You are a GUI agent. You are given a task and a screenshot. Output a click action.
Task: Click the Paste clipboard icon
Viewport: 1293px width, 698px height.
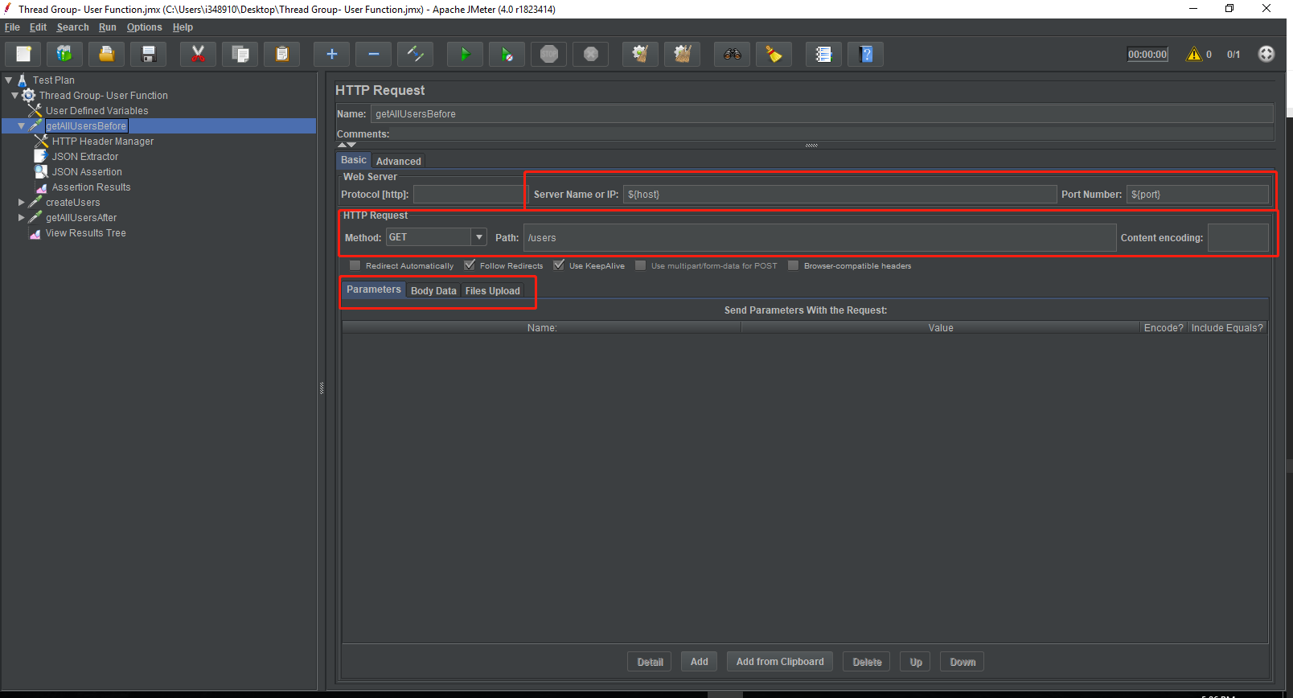tap(281, 54)
